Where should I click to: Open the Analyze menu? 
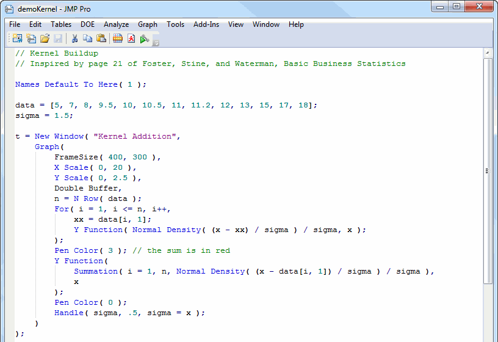pyautogui.click(x=116, y=24)
